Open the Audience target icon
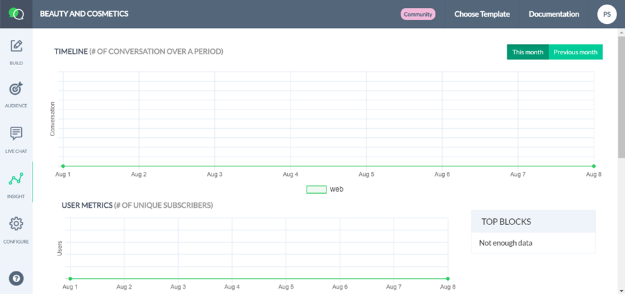The image size is (625, 294). [17, 89]
